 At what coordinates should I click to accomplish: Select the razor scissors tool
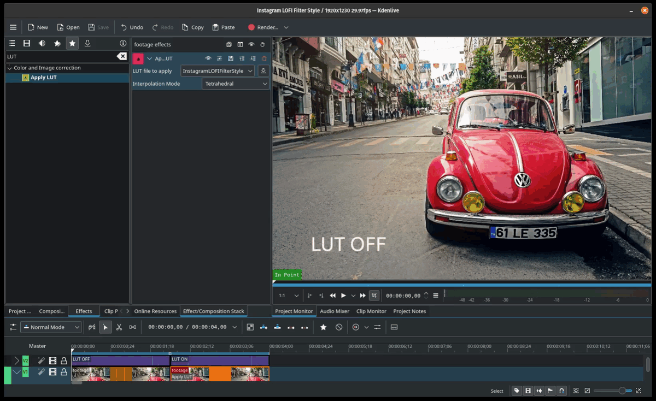[119, 327]
